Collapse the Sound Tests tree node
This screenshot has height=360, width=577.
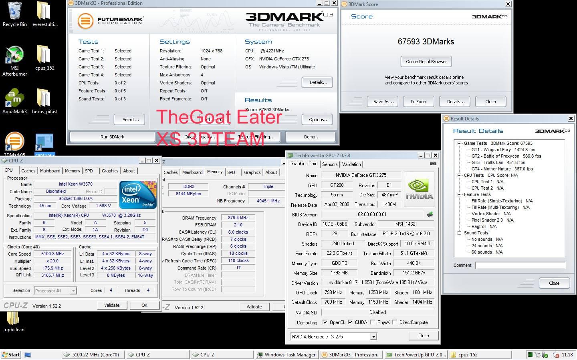coord(459,233)
